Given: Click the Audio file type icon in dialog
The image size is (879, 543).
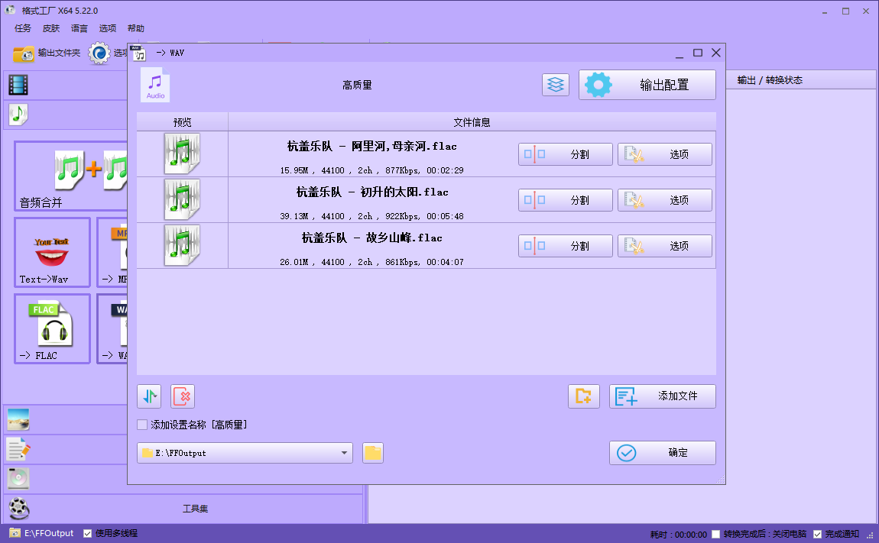Looking at the screenshot, I should click(x=155, y=86).
